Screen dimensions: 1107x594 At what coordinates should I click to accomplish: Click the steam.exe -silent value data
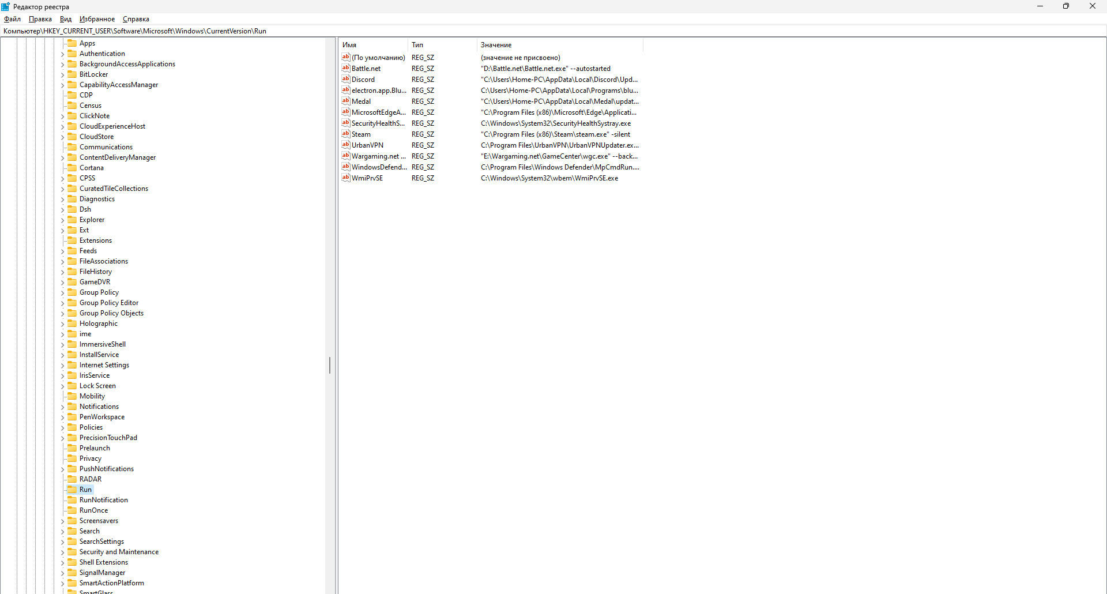point(555,134)
